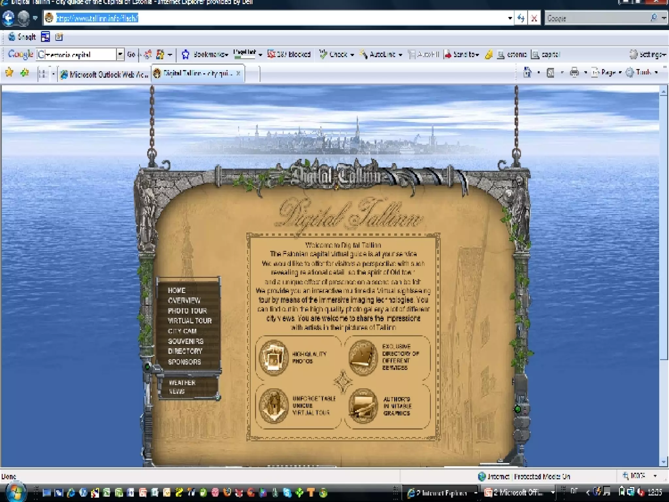Open PHOTO TOUR from the site menu
This screenshot has width=669, height=502.
click(x=187, y=310)
